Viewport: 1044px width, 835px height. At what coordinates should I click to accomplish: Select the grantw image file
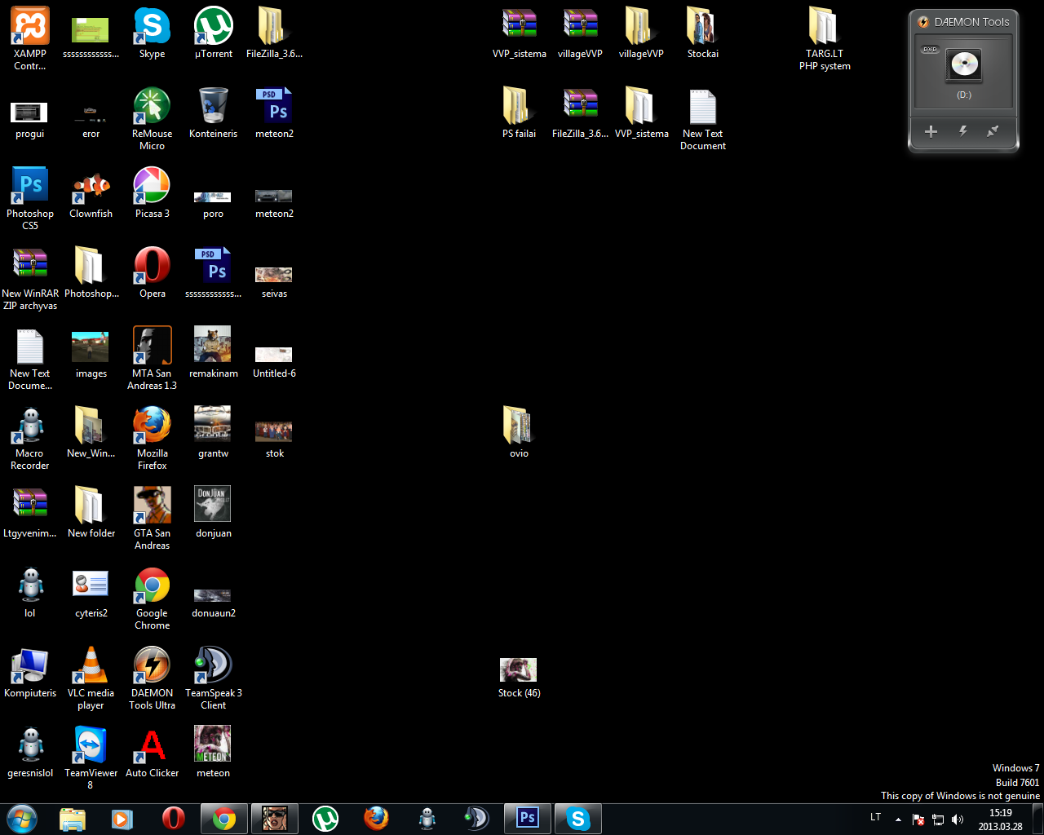(x=213, y=432)
